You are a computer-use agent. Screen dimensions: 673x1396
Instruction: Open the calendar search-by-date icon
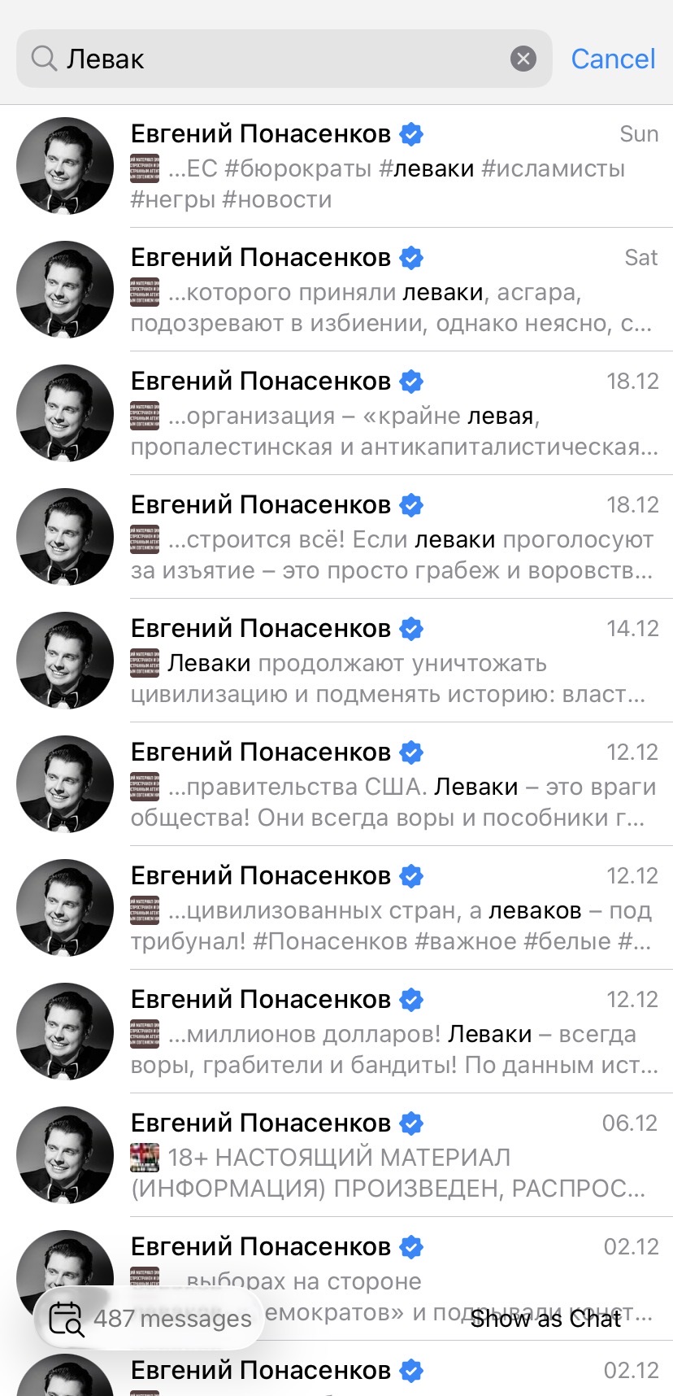pos(66,1319)
